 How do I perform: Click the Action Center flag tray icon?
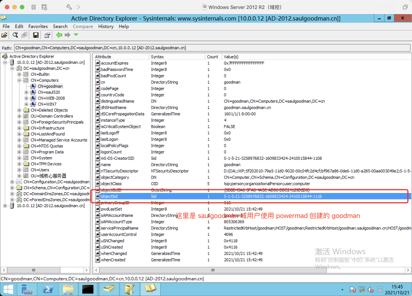(x=352, y=290)
